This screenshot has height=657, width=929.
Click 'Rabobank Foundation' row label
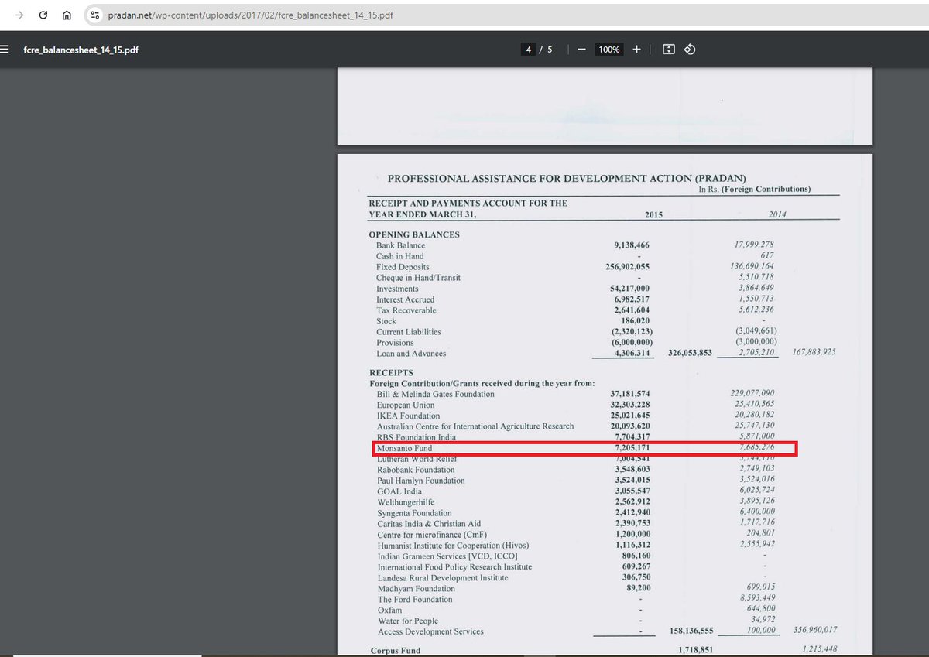coord(416,470)
